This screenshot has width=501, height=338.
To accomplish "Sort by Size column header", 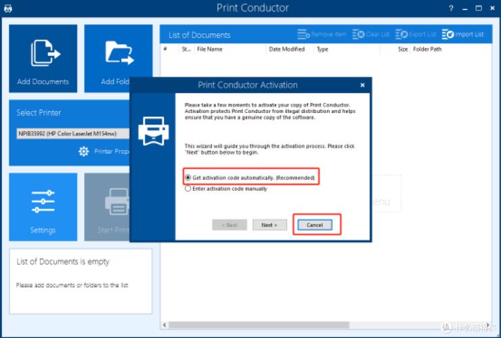I will pyautogui.click(x=395, y=49).
